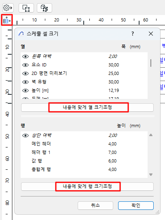This screenshot has height=220, width=165.
Task: Click the row list scroll up arrow
Action: (x=151, y=135)
